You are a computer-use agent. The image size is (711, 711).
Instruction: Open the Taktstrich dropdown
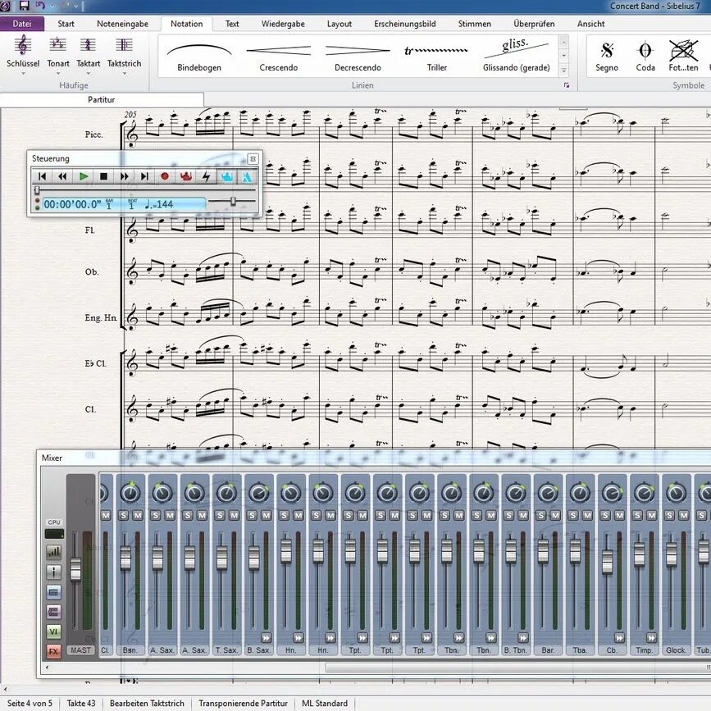[124, 54]
